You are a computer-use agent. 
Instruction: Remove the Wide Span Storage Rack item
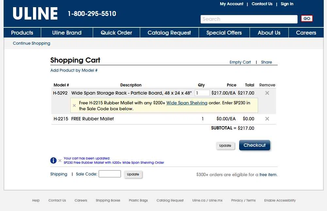[x=267, y=93]
